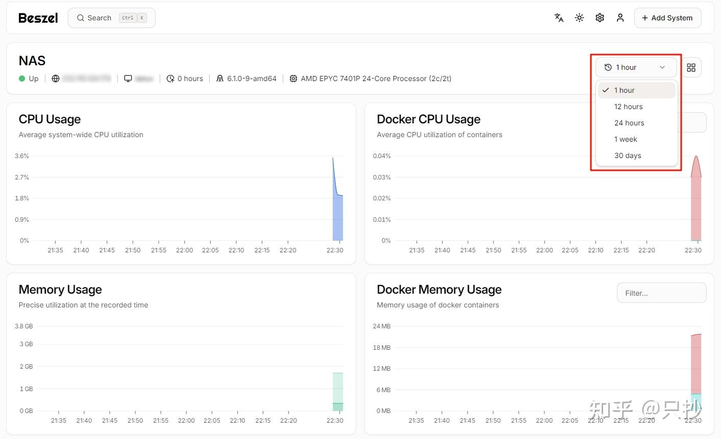Click the magnifier icon in the search bar
Image resolution: width=721 pixels, height=439 pixels.
pos(81,17)
